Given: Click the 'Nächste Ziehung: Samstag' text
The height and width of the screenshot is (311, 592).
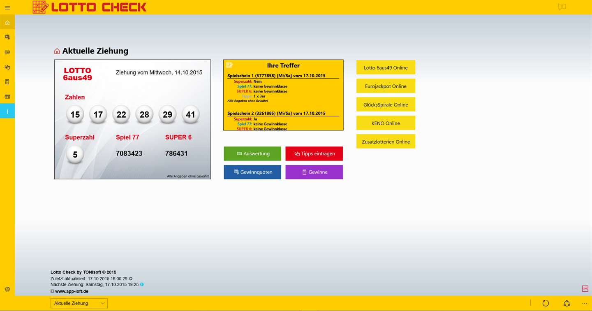Looking at the screenshot, I should [95, 284].
